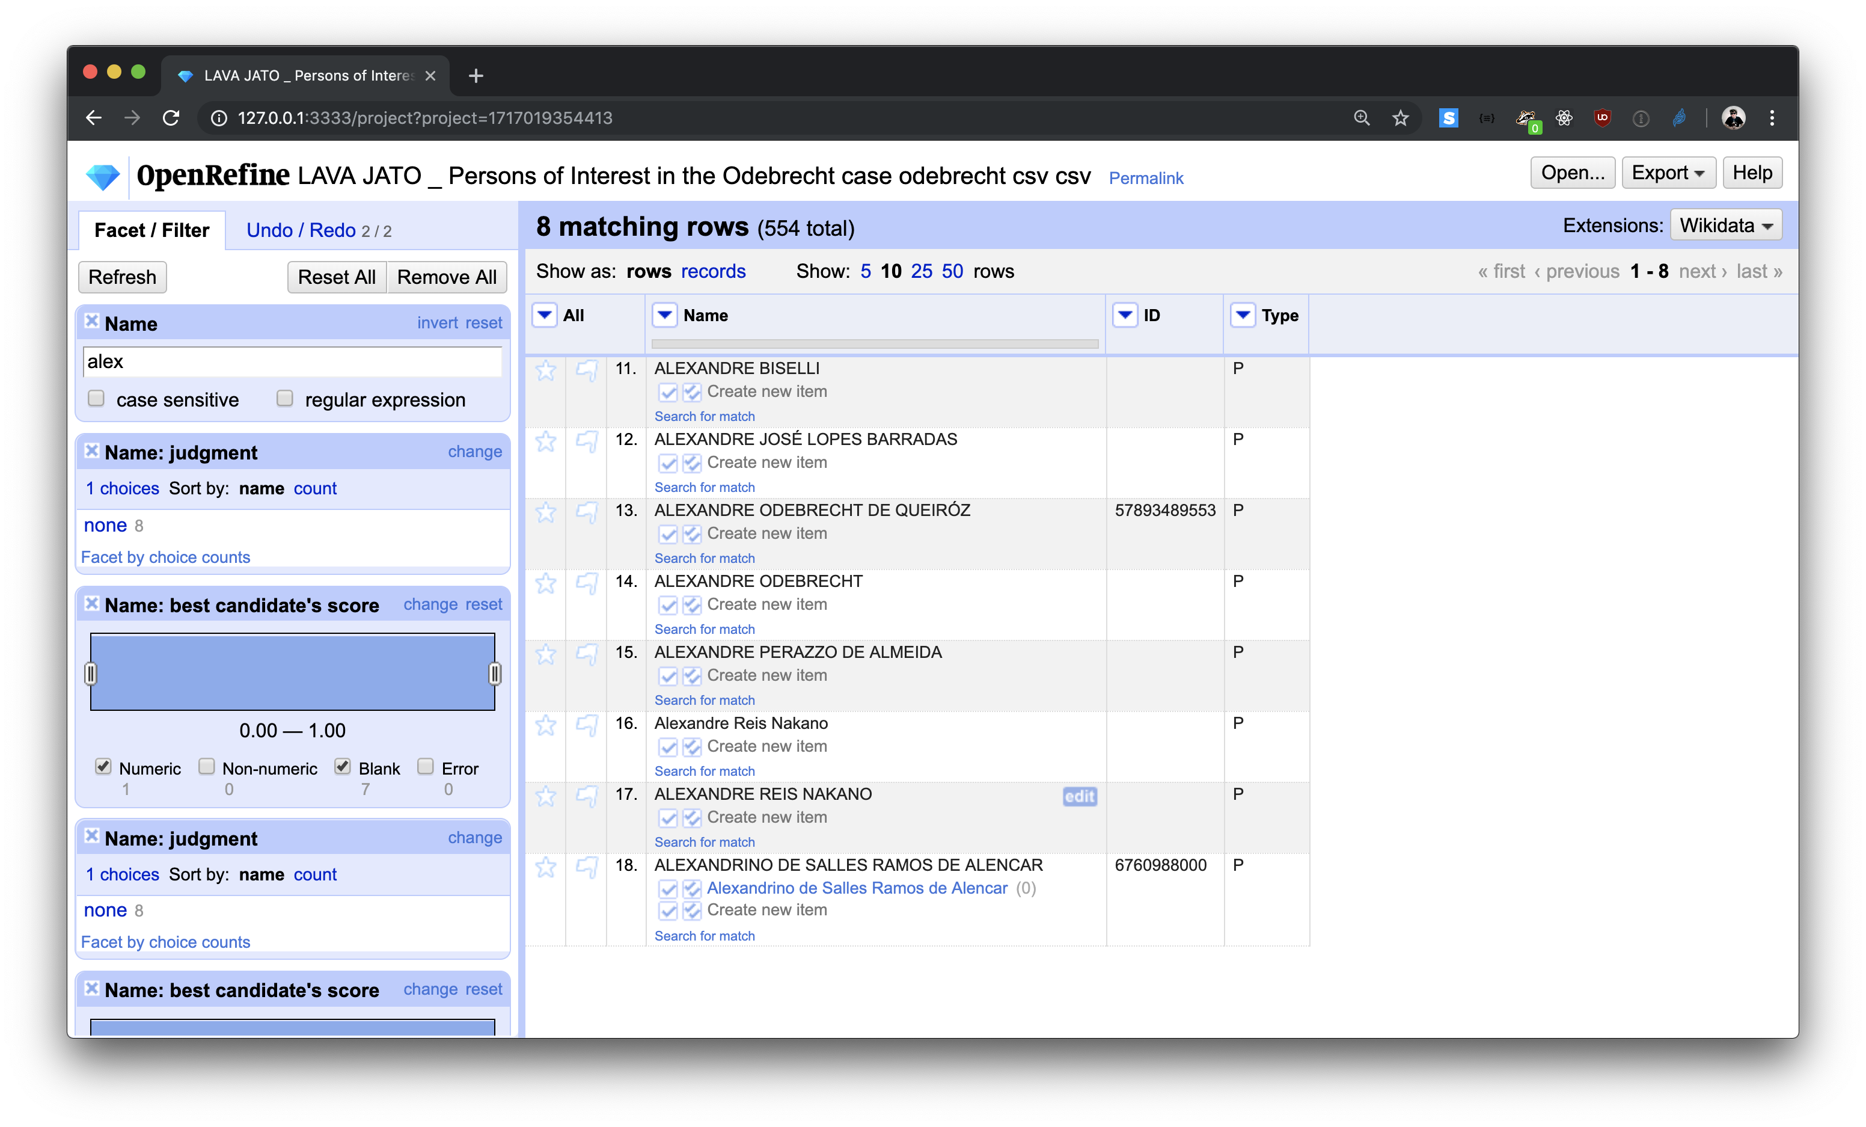Star row 12 ALEXANDRE JOSÉ LOPES BARRADAS
The height and width of the screenshot is (1127, 1866).
545,441
